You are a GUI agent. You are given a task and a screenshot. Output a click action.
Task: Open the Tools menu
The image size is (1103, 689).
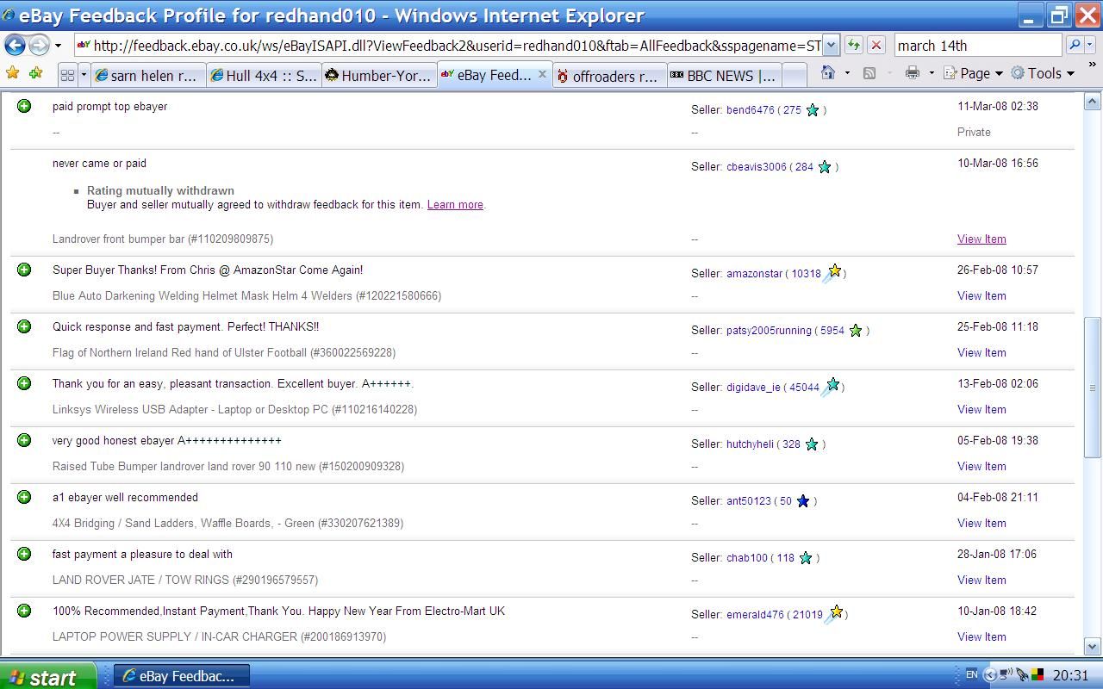[x=1043, y=73]
